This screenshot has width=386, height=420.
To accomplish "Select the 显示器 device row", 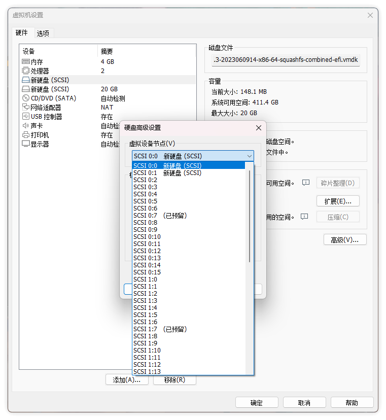I will (x=69, y=144).
